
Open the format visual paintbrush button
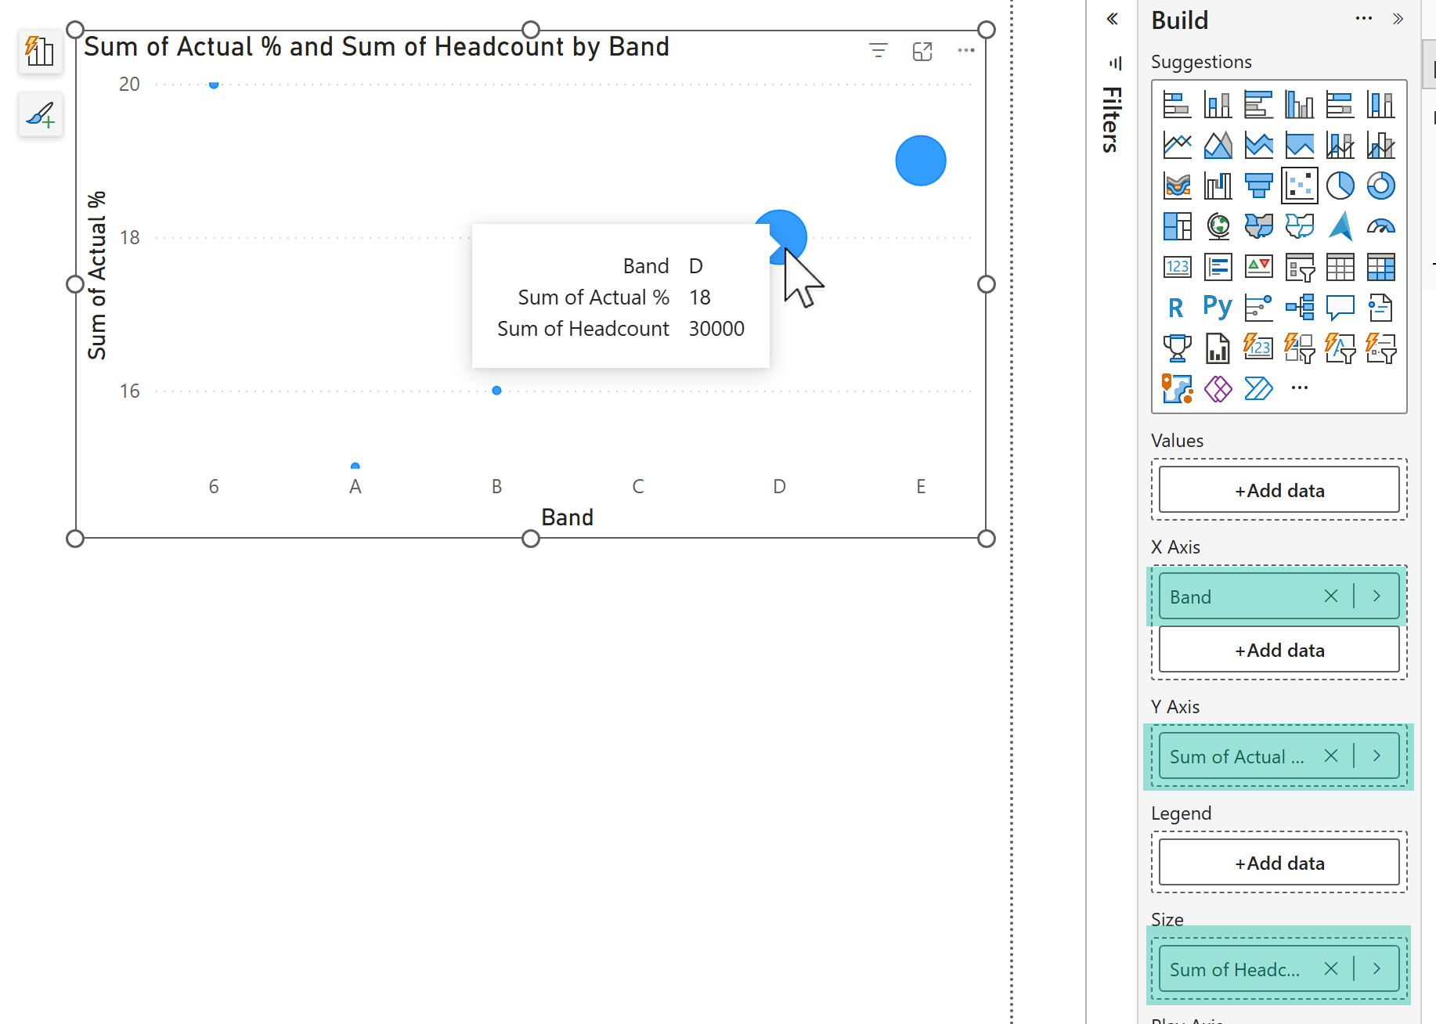(x=41, y=114)
